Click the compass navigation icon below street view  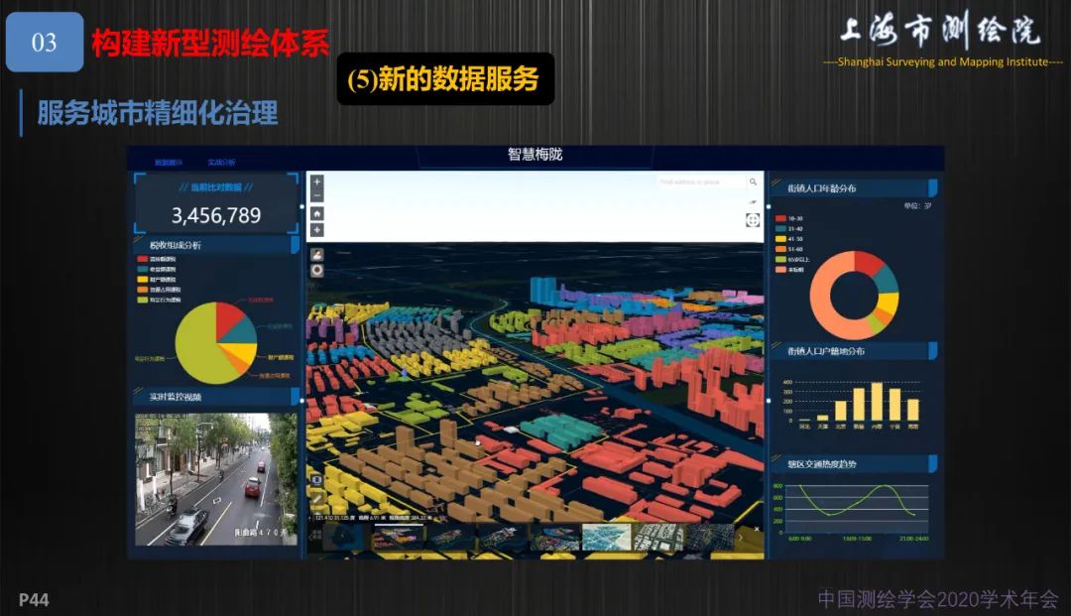tap(317, 270)
